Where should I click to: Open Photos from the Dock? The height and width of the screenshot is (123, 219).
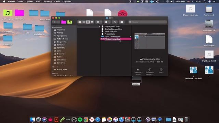click(109, 120)
